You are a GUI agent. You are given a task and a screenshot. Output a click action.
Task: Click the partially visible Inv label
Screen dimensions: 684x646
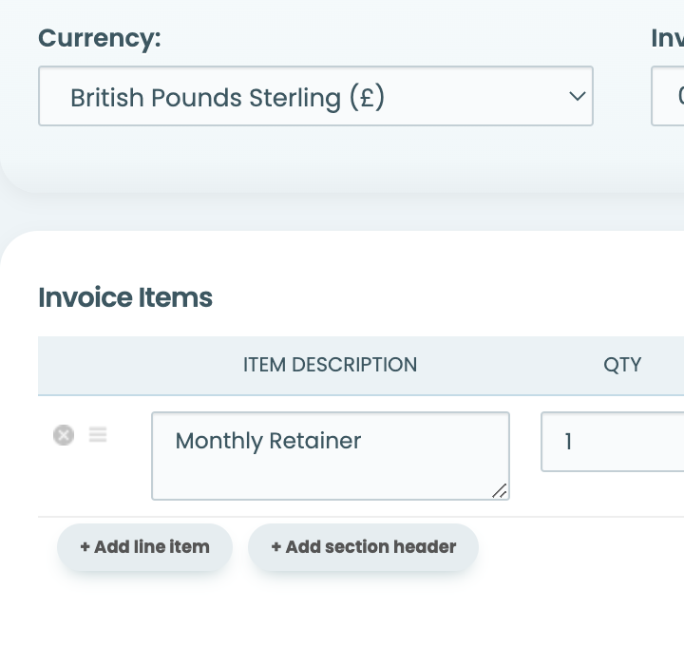pos(668,38)
